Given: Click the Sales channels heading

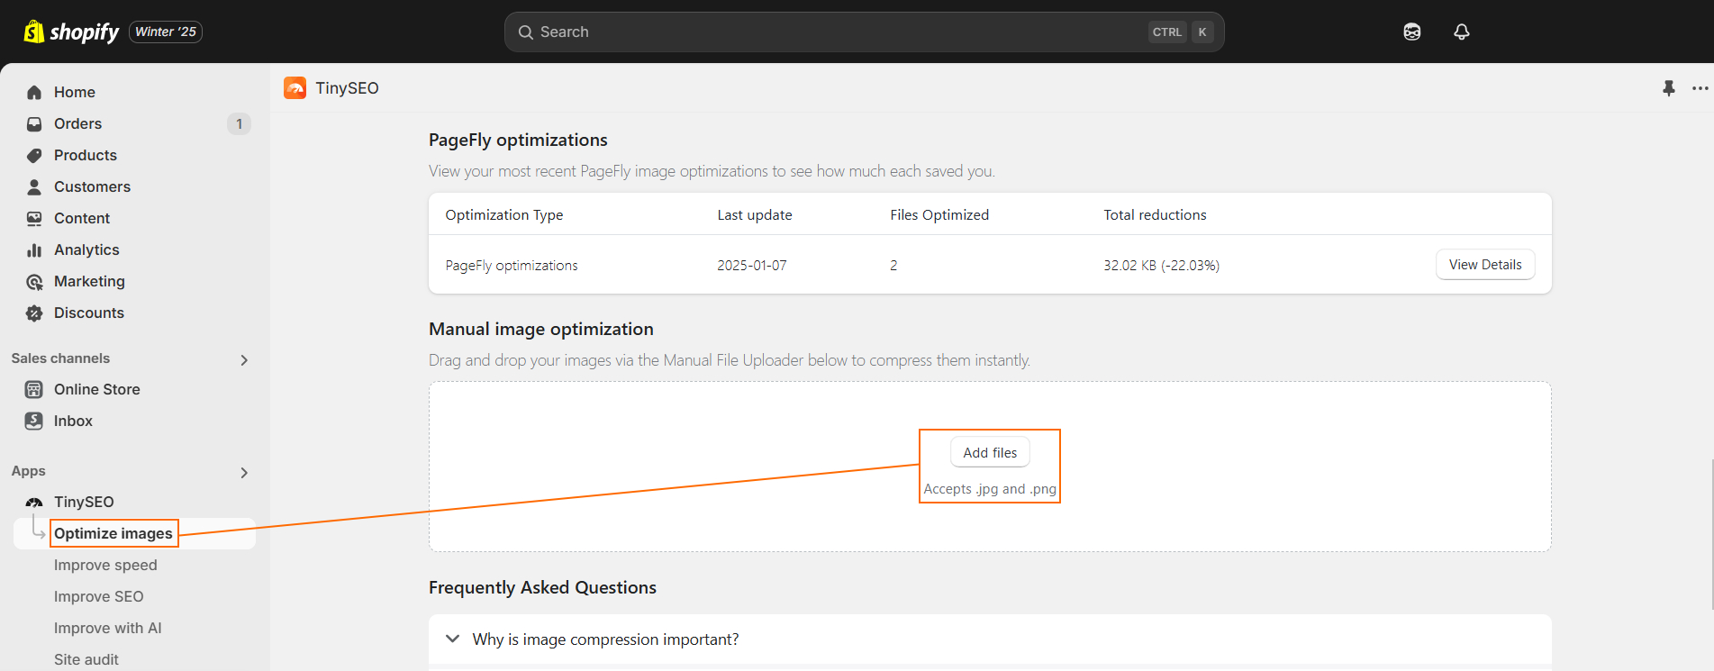Looking at the screenshot, I should 60,358.
